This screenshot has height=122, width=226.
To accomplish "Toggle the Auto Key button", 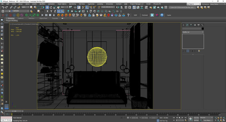I will (x=196, y=118).
